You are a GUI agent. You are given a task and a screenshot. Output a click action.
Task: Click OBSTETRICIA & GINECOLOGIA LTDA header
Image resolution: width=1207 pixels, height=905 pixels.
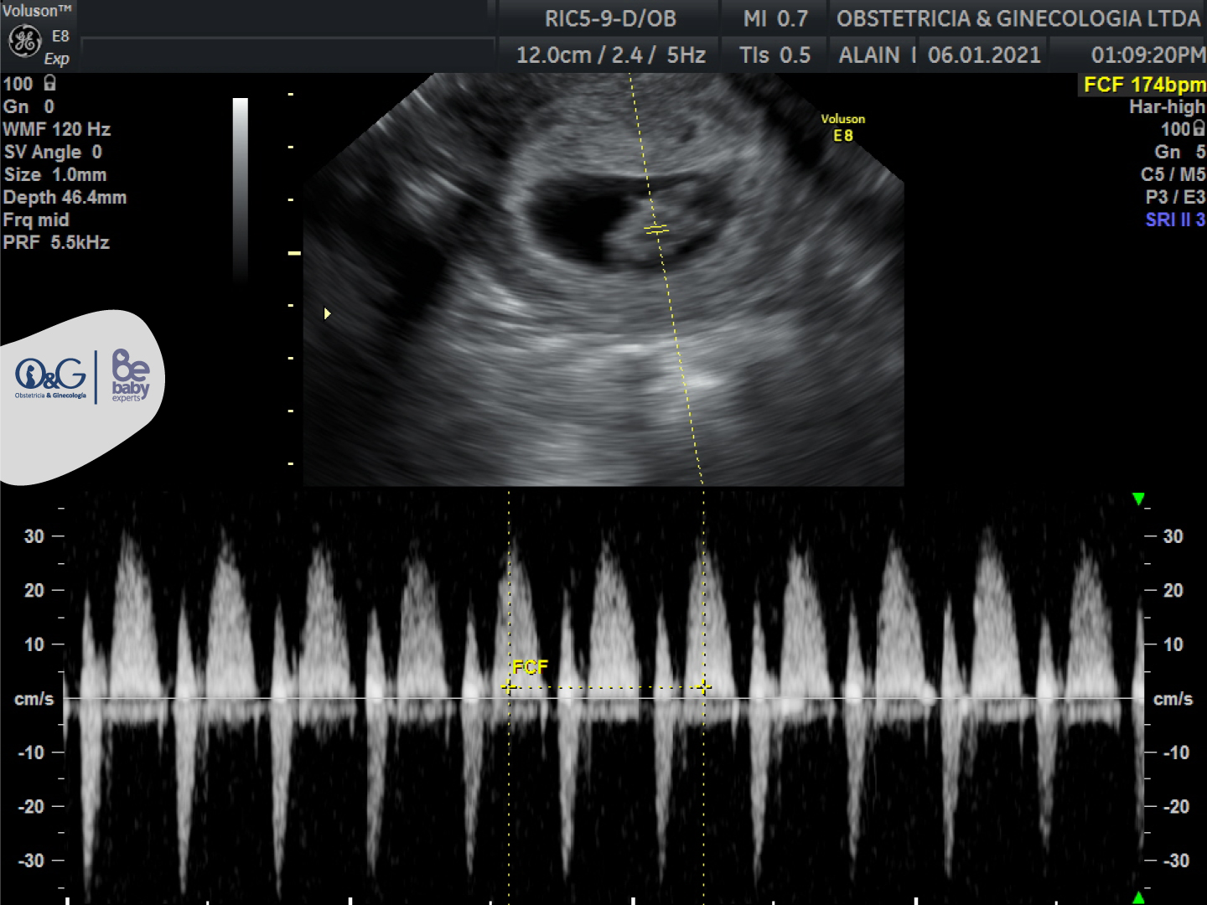(1018, 18)
